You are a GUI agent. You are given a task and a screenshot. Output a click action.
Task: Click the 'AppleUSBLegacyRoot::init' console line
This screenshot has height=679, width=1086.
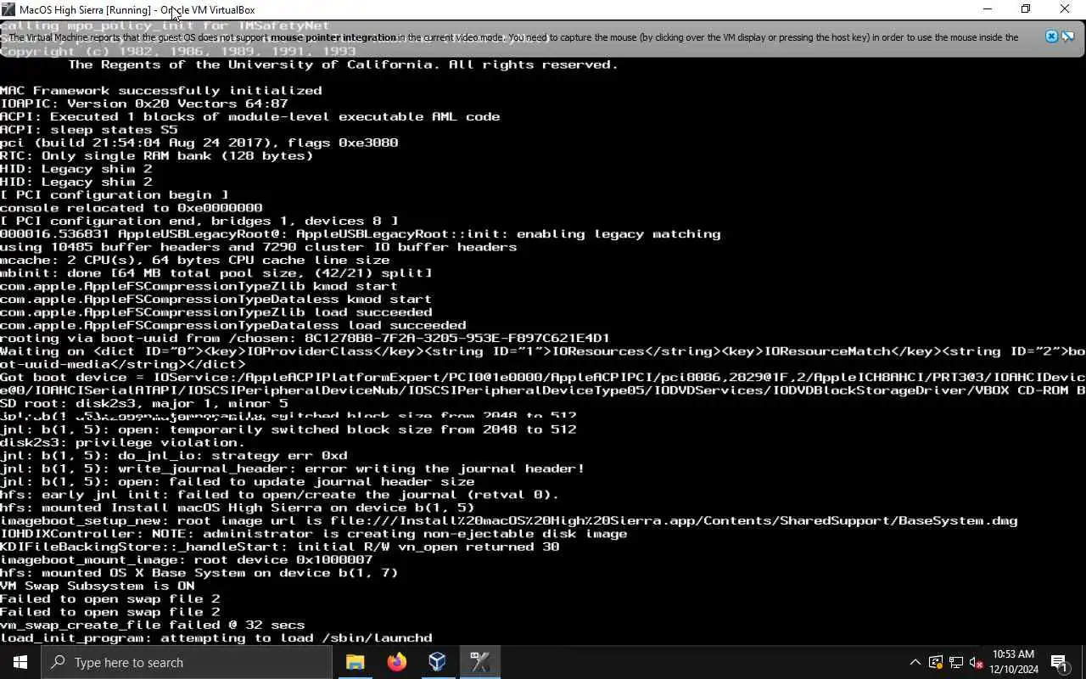point(361,234)
